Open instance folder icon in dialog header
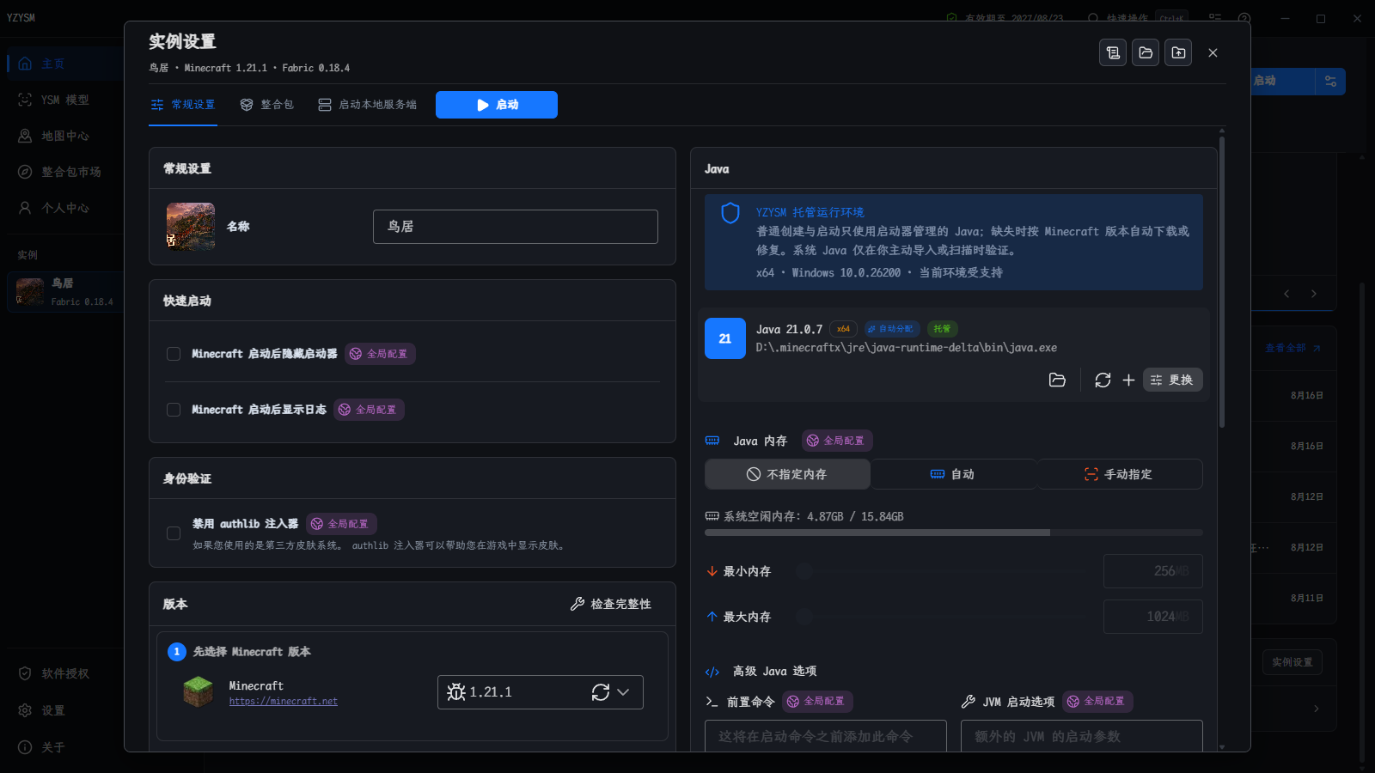1375x773 pixels. [x=1146, y=52]
